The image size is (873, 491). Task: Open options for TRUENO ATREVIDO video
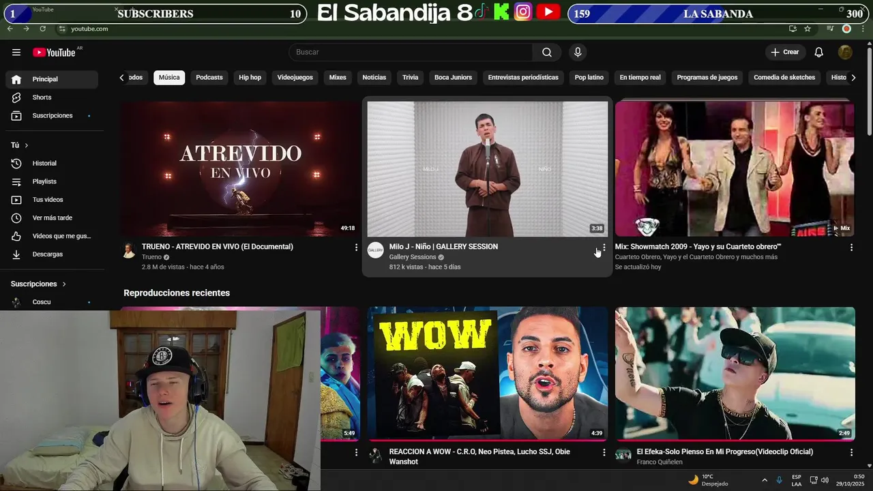356,248
